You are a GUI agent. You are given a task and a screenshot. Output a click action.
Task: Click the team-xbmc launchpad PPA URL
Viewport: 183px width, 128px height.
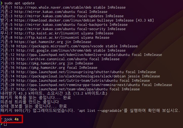coord(60,89)
